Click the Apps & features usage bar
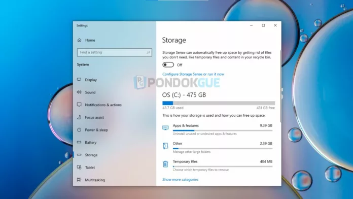This screenshot has width=353, height=199. [223, 130]
